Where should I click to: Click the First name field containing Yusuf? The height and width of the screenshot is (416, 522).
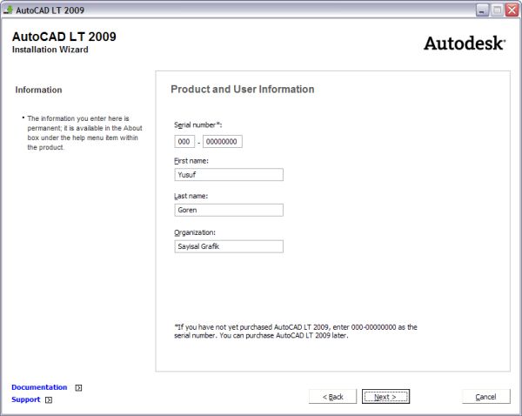[x=229, y=175]
